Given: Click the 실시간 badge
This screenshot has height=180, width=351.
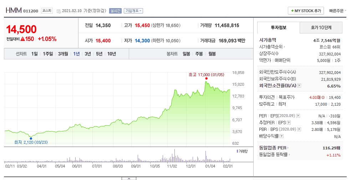Looking at the screenshot, I should [x=115, y=11].
